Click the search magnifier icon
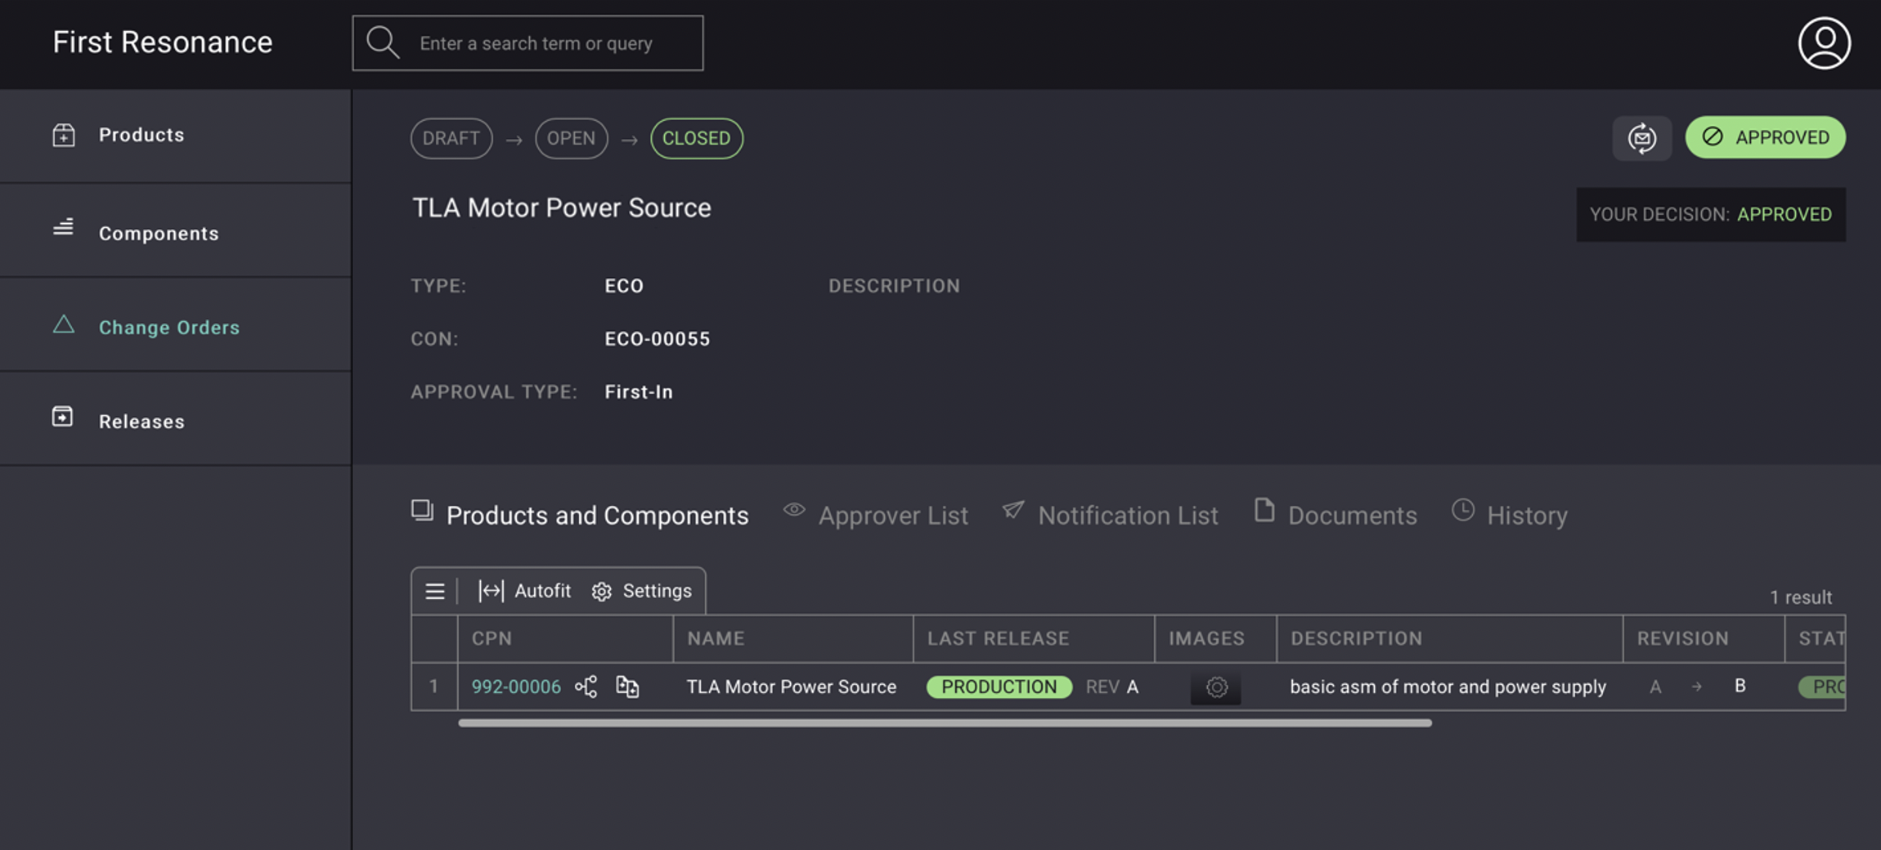 coord(382,42)
